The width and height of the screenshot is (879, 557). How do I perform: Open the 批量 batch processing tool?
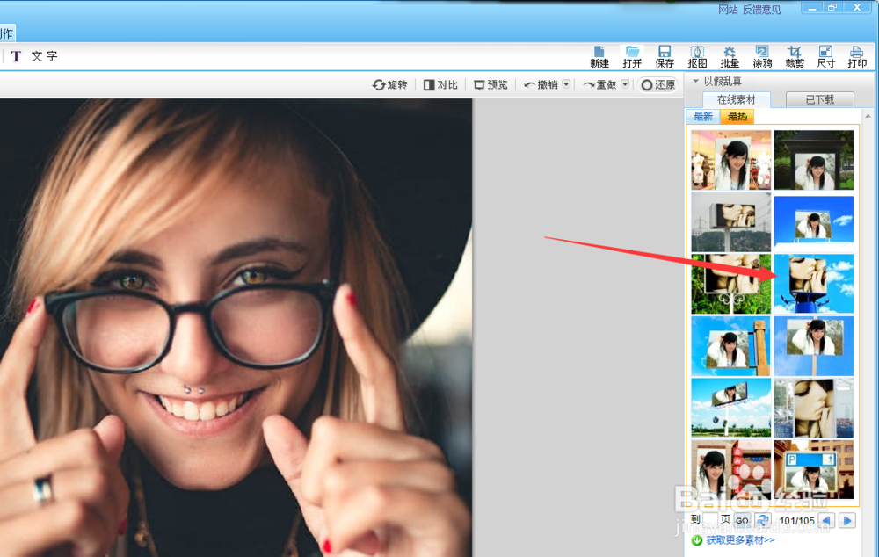pyautogui.click(x=730, y=56)
